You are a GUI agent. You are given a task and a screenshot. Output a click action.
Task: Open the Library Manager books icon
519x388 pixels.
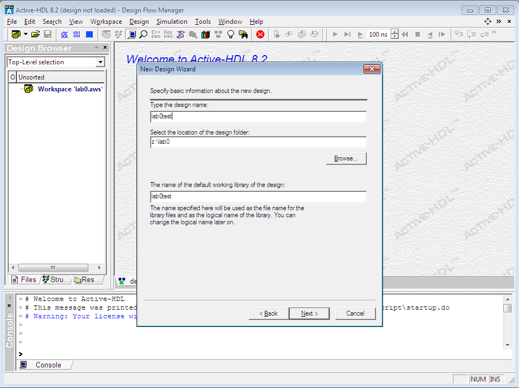pyautogui.click(x=205, y=35)
